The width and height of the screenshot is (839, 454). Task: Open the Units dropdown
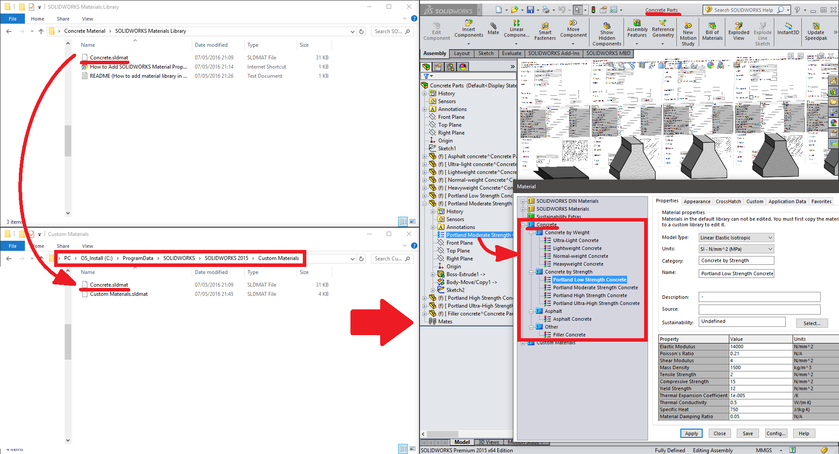point(736,249)
